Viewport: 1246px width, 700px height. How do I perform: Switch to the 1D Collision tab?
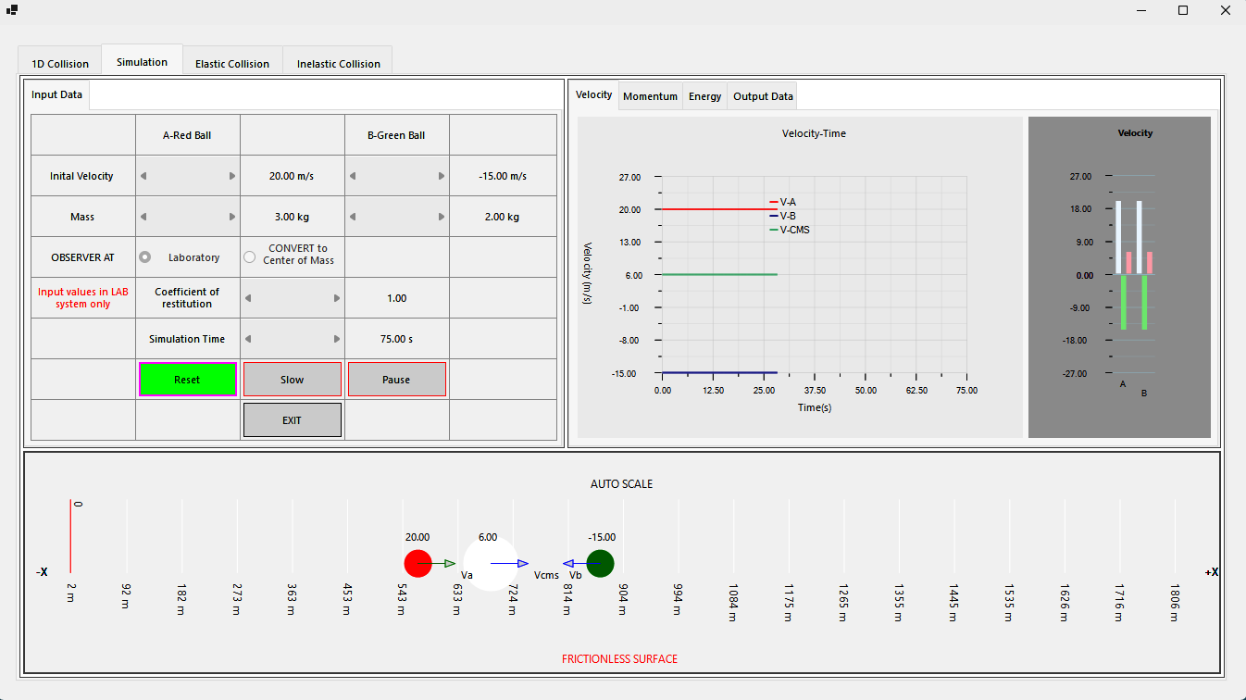[60, 64]
